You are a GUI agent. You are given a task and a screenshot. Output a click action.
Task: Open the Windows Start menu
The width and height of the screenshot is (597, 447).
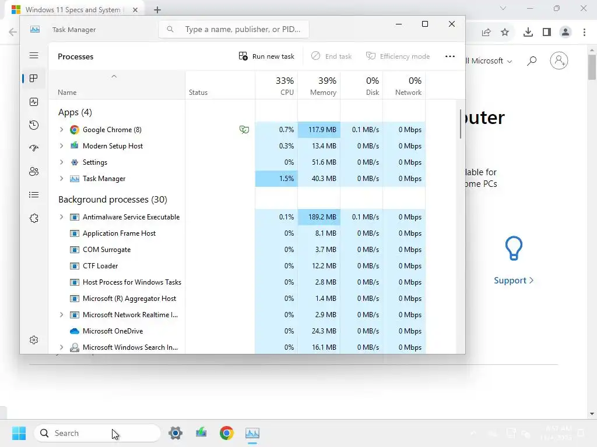pos(19,433)
